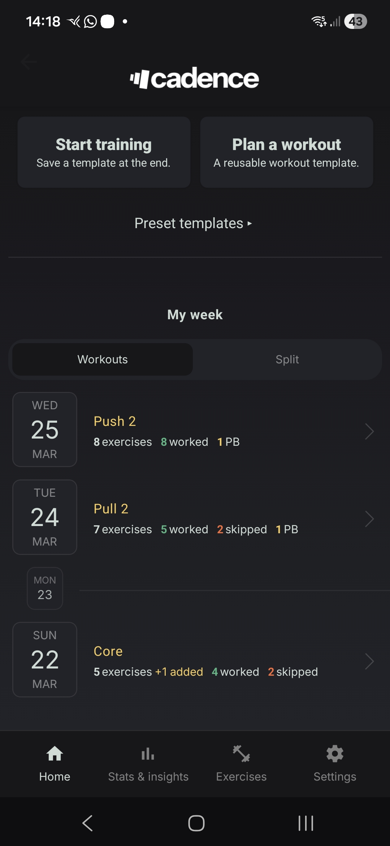The width and height of the screenshot is (390, 846).
Task: Select the Wednesday 25 March date card
Action: point(44,430)
